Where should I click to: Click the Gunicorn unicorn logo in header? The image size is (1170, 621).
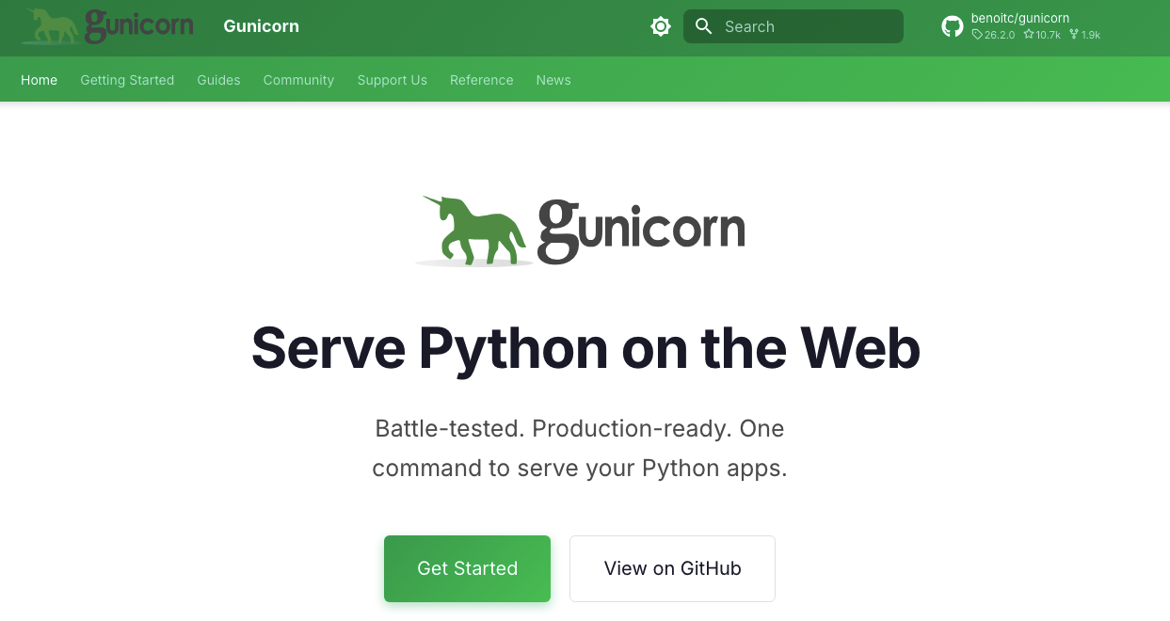point(107,26)
